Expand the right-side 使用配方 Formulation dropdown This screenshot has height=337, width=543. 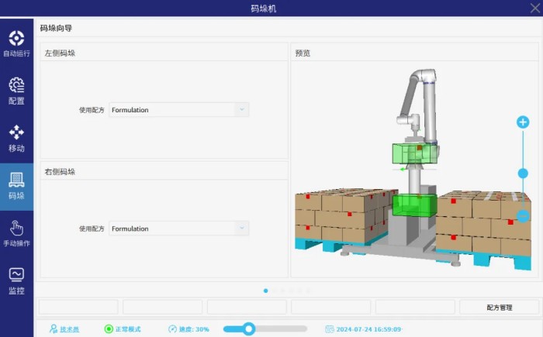[242, 229]
